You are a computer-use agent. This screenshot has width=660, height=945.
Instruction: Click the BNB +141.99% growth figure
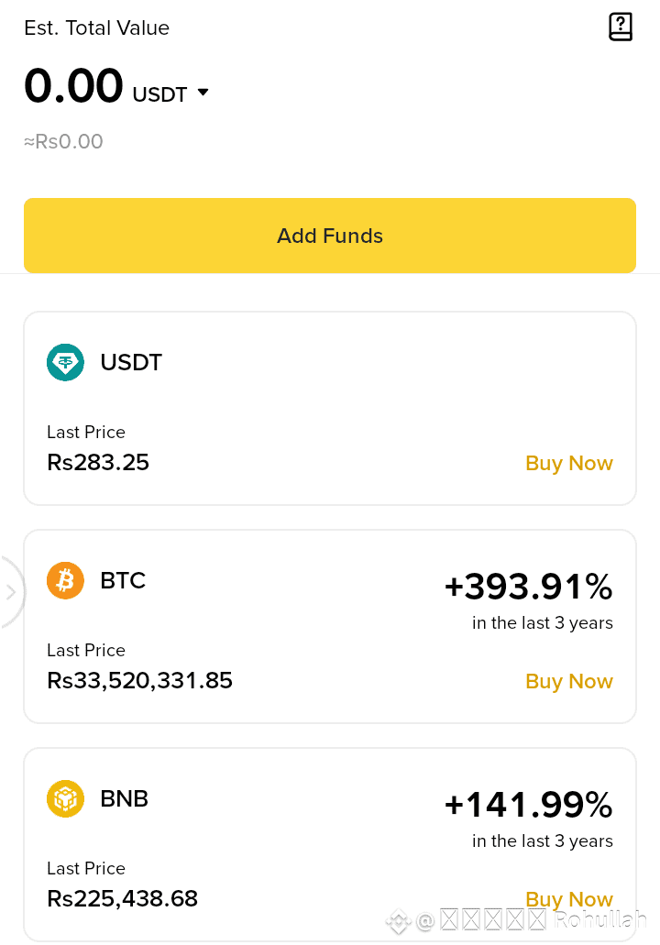point(529,805)
